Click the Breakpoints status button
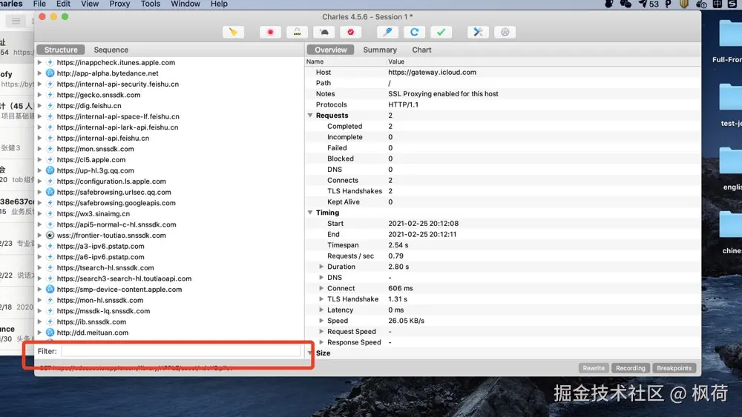 (x=674, y=368)
